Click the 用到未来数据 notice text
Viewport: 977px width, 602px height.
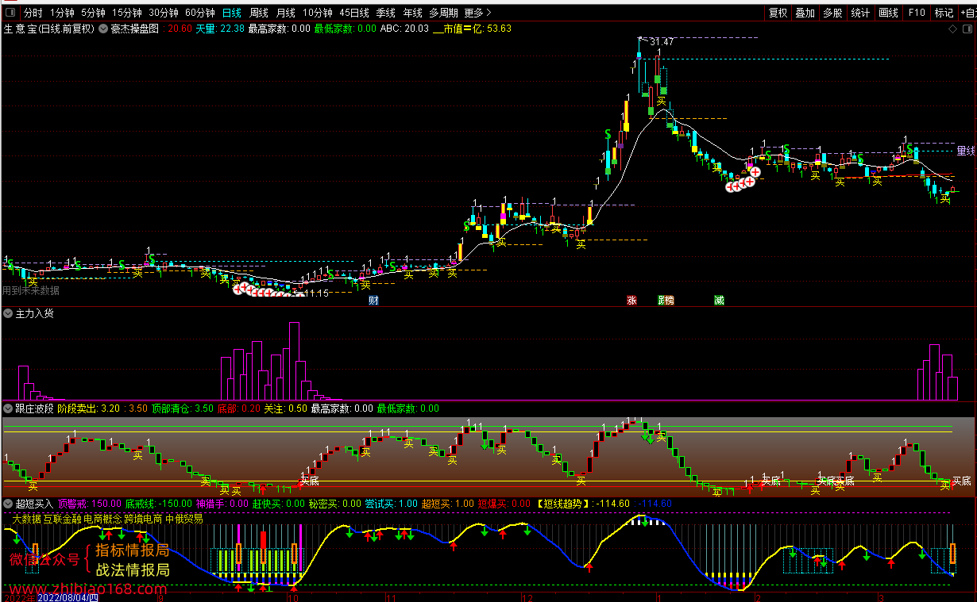[x=30, y=291]
